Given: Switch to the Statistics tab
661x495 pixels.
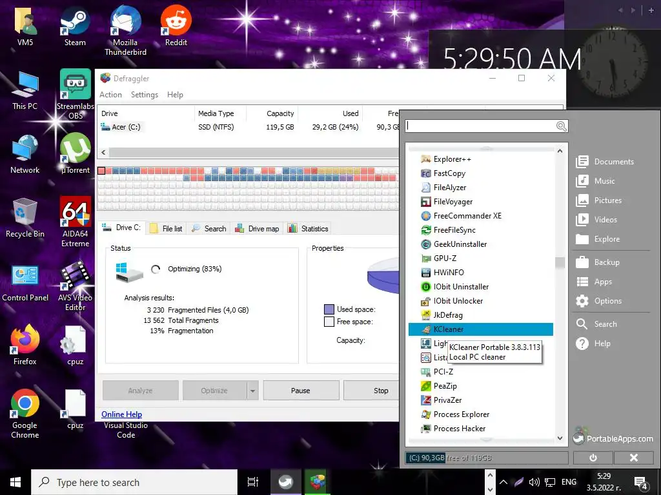Looking at the screenshot, I should point(308,229).
